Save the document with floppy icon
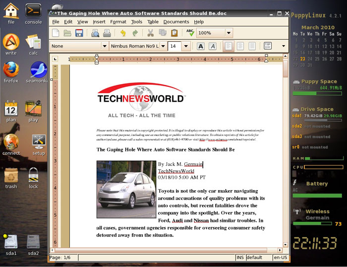This screenshot has height=267, width=347. coord(79,33)
